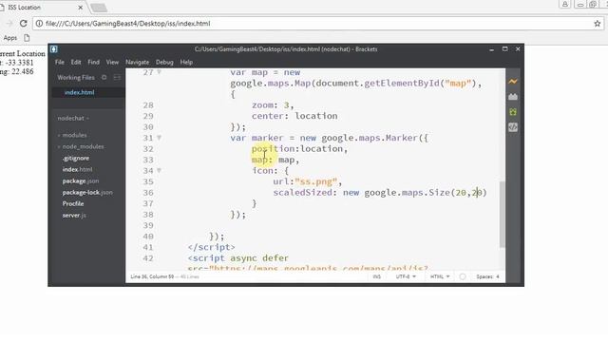Open the Navigate menu

137,62
